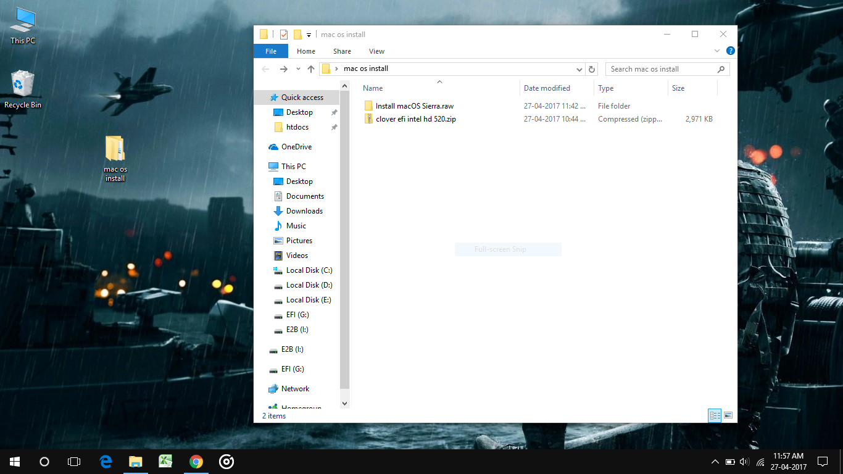Open the File tab in the ribbon

pos(271,51)
